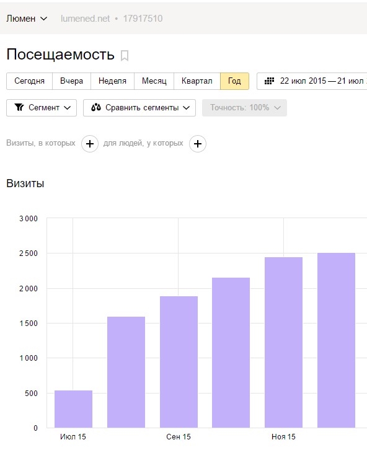Viewport: 367px width, 458px height.
Task: Click the 2 500 y-axis value
Action: click(x=29, y=253)
